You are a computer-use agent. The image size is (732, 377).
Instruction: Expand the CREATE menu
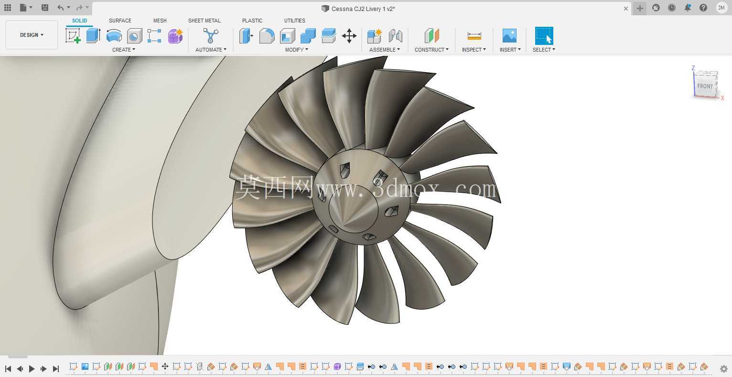pyautogui.click(x=123, y=50)
